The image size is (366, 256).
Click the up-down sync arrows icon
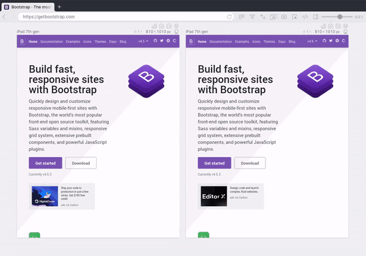262,17
